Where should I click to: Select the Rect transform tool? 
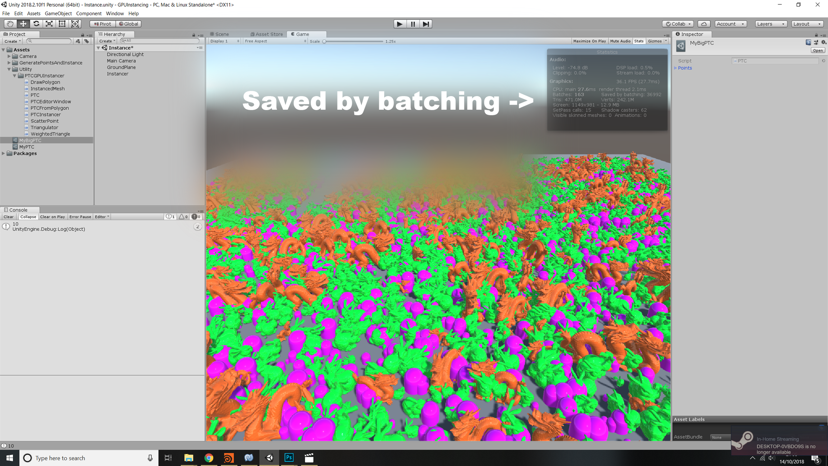click(62, 24)
